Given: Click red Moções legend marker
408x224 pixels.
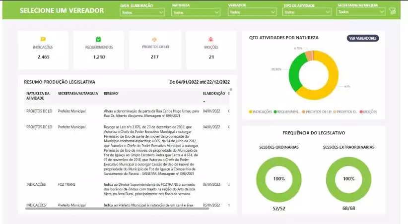Looking at the screenshot, I should pyautogui.click(x=361, y=112).
